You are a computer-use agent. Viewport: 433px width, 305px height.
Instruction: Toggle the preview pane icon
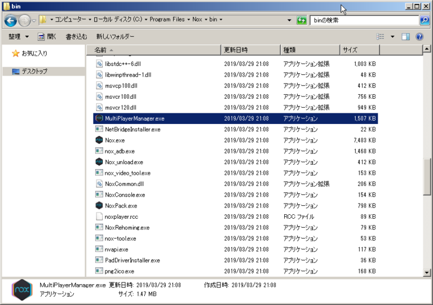[x=405, y=37]
